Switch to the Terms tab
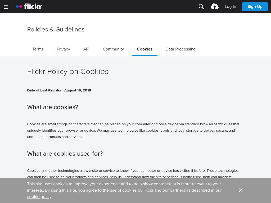Image resolution: width=271 pixels, height=203 pixels. (x=38, y=49)
